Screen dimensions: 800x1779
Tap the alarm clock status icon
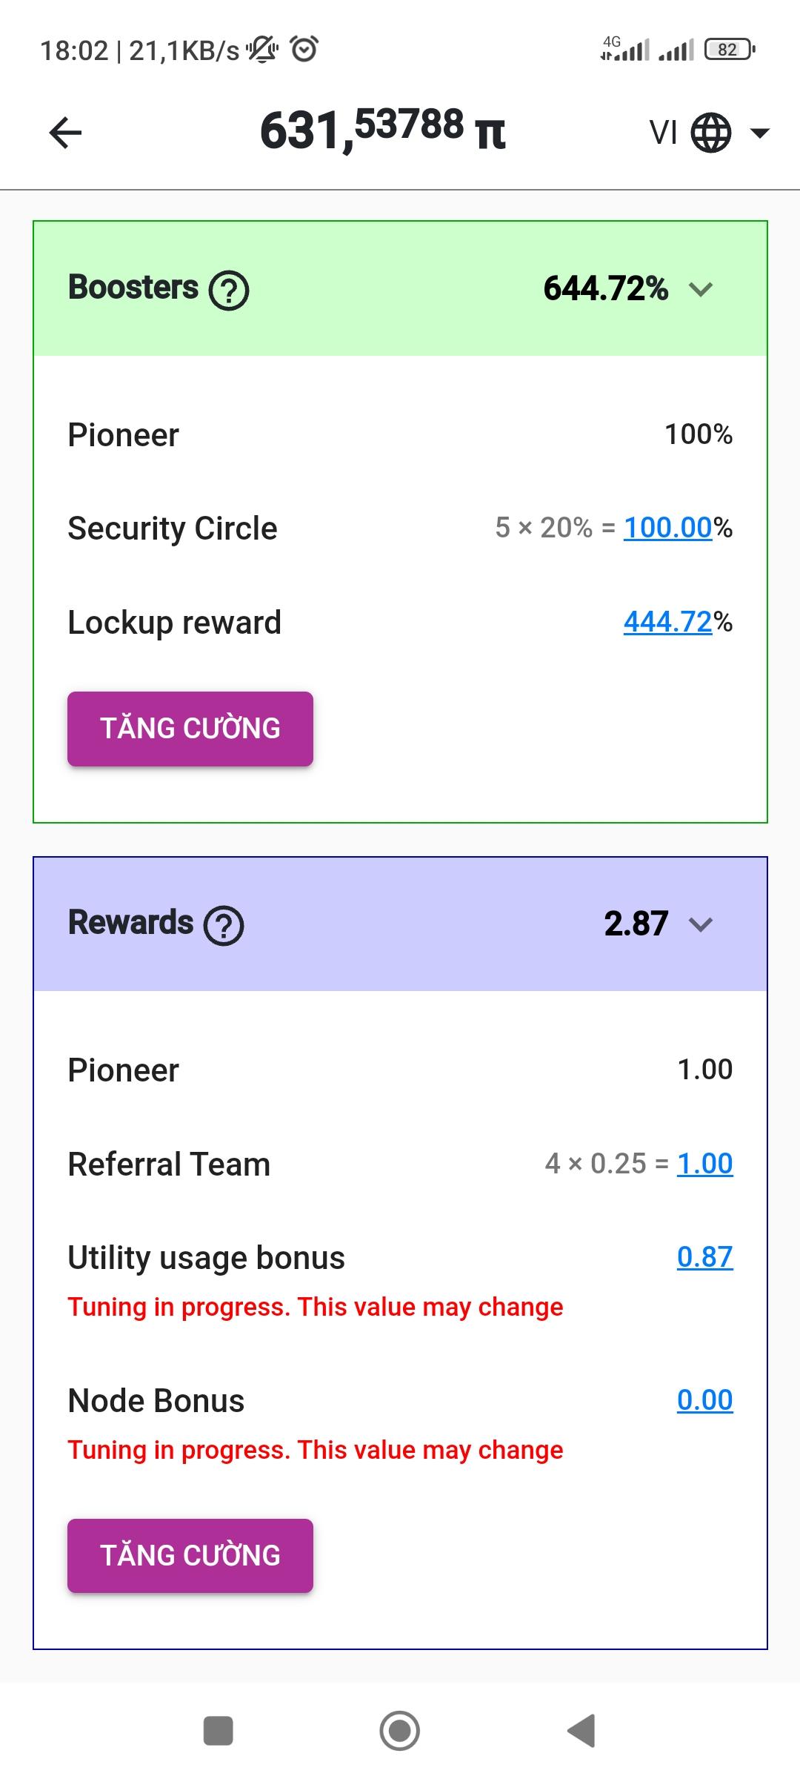304,49
